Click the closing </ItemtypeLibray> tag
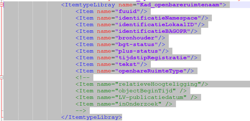The height and width of the screenshot is (121, 250). (x=92, y=117)
